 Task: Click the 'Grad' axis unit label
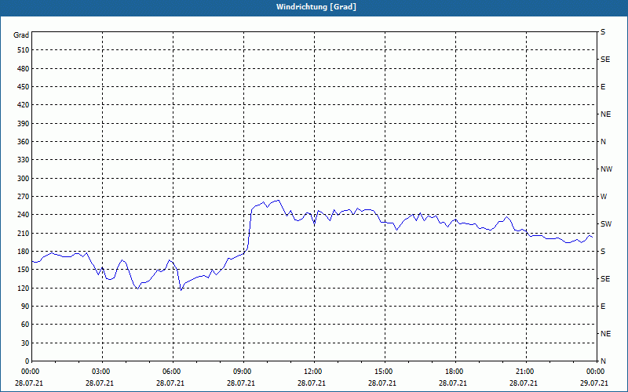tap(21, 35)
